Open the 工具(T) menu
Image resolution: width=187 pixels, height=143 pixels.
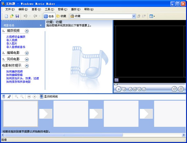pos(49,9)
